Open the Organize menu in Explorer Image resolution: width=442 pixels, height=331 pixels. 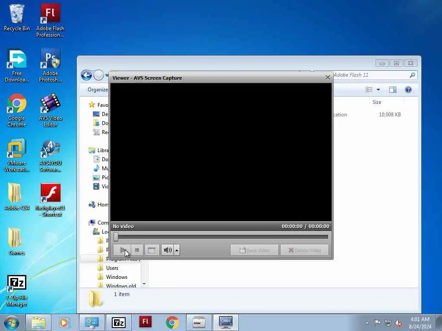(x=98, y=90)
